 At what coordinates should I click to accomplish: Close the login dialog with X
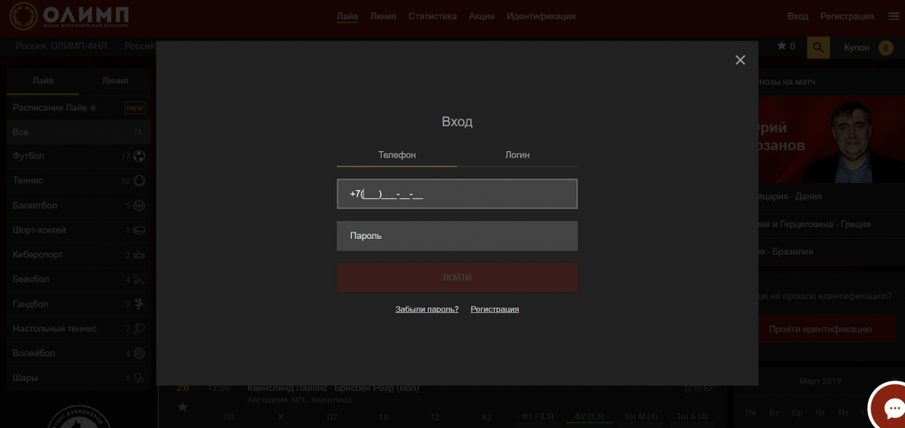tap(740, 60)
